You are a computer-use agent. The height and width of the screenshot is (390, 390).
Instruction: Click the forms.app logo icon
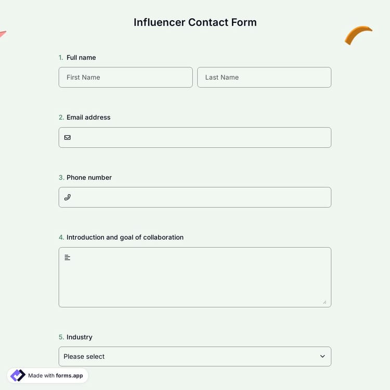18,375
